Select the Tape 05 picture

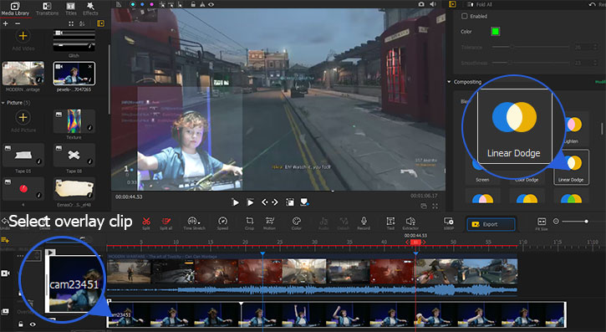point(23,156)
